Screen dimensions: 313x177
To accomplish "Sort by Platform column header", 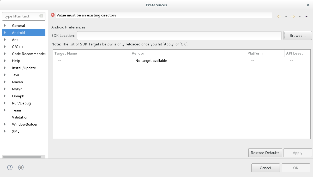I will (x=265, y=53).
